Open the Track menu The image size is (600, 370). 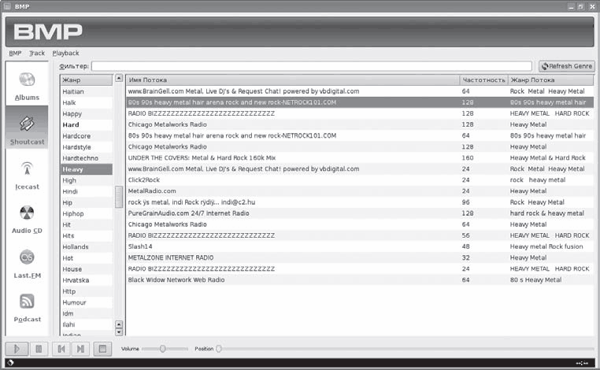click(x=37, y=54)
